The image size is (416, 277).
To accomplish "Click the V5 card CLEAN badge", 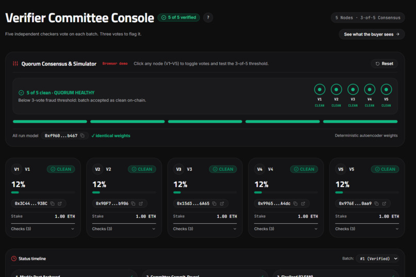I will pos(385,169).
